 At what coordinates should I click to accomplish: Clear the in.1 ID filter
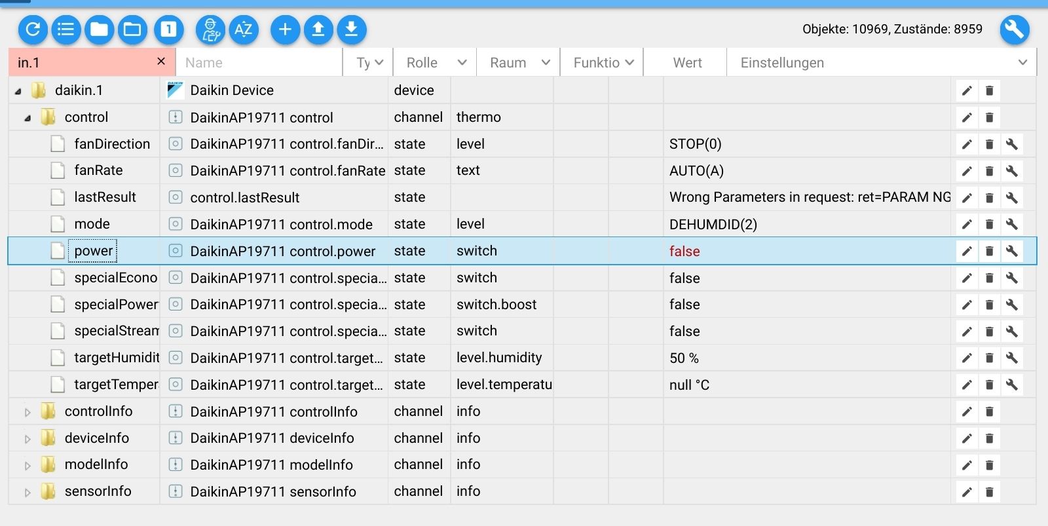[161, 62]
